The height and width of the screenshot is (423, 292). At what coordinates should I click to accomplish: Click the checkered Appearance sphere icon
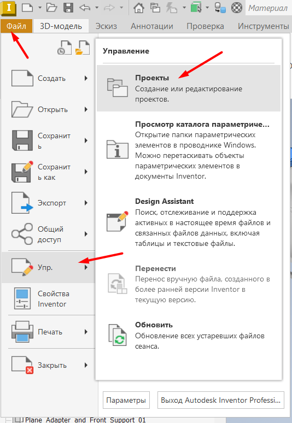point(236,8)
